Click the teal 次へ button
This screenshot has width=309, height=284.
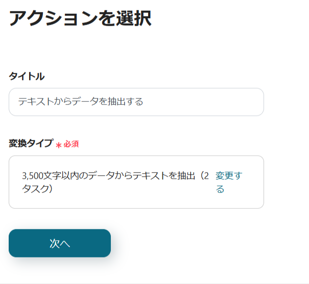(60, 243)
